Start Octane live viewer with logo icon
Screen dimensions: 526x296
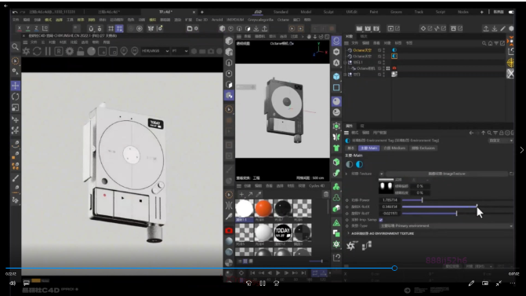pyautogui.click(x=26, y=51)
